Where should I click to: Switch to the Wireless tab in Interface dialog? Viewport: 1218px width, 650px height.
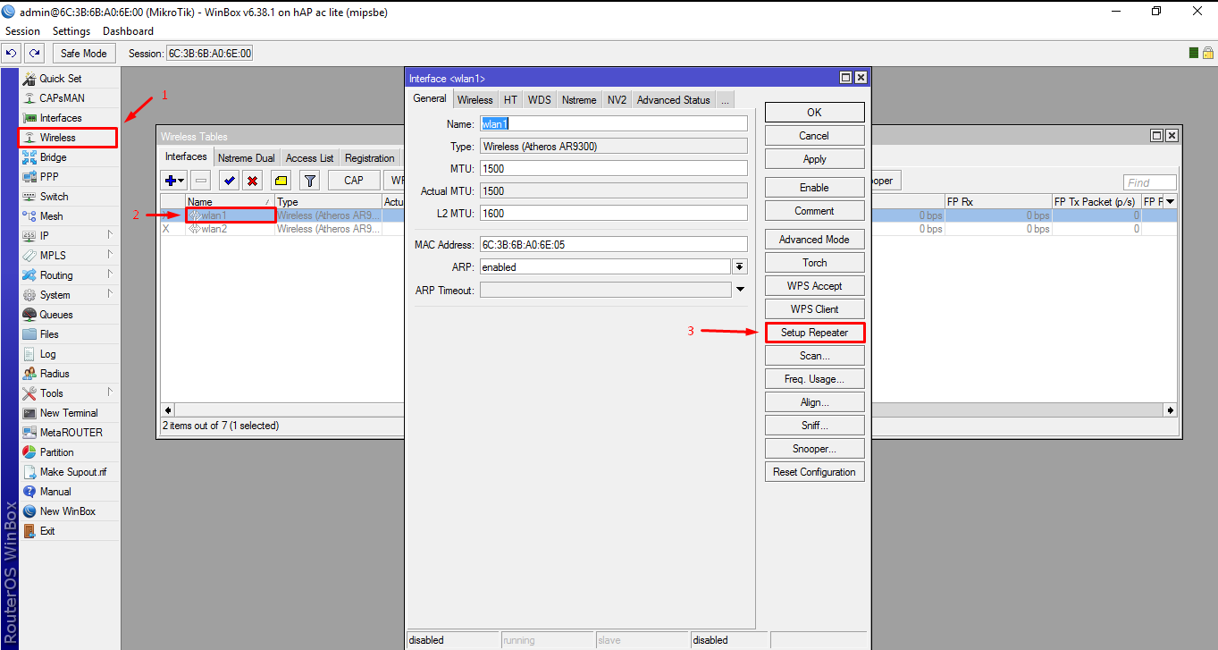(x=475, y=100)
